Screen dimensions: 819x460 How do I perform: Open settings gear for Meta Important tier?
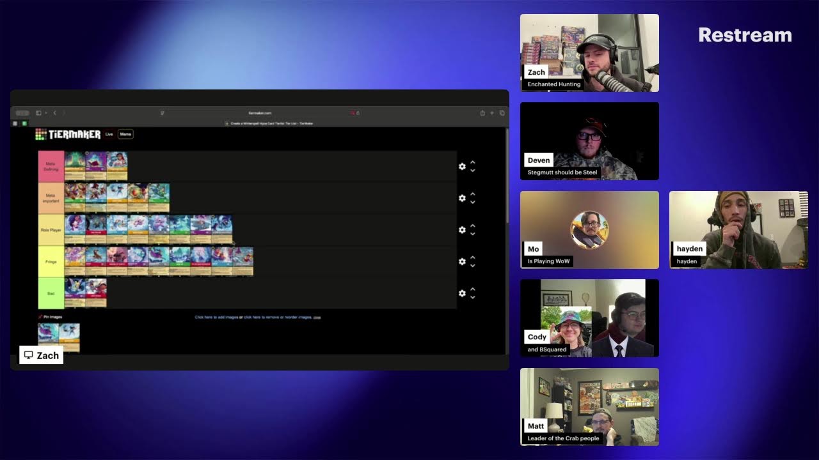[462, 198]
